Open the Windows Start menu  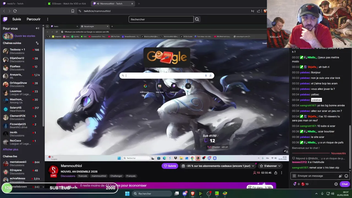(127, 194)
